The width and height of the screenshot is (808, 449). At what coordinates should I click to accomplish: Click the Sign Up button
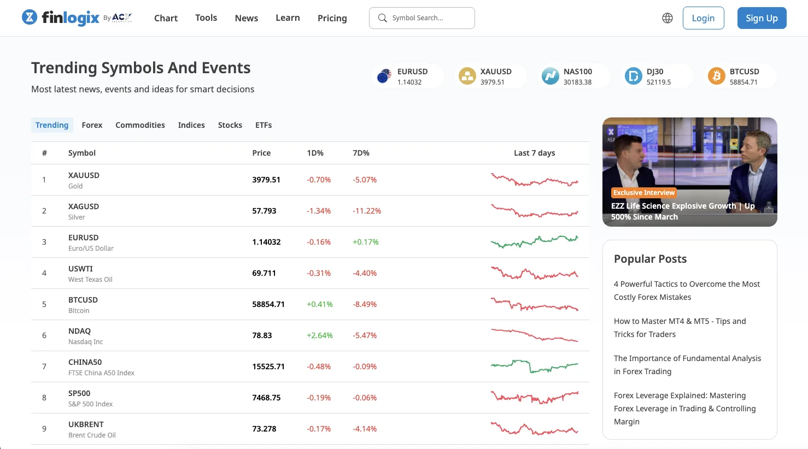tap(762, 18)
